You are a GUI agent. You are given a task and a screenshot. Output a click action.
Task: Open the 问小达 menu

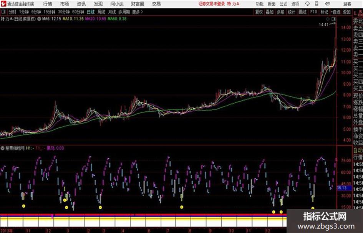(x=117, y=4)
